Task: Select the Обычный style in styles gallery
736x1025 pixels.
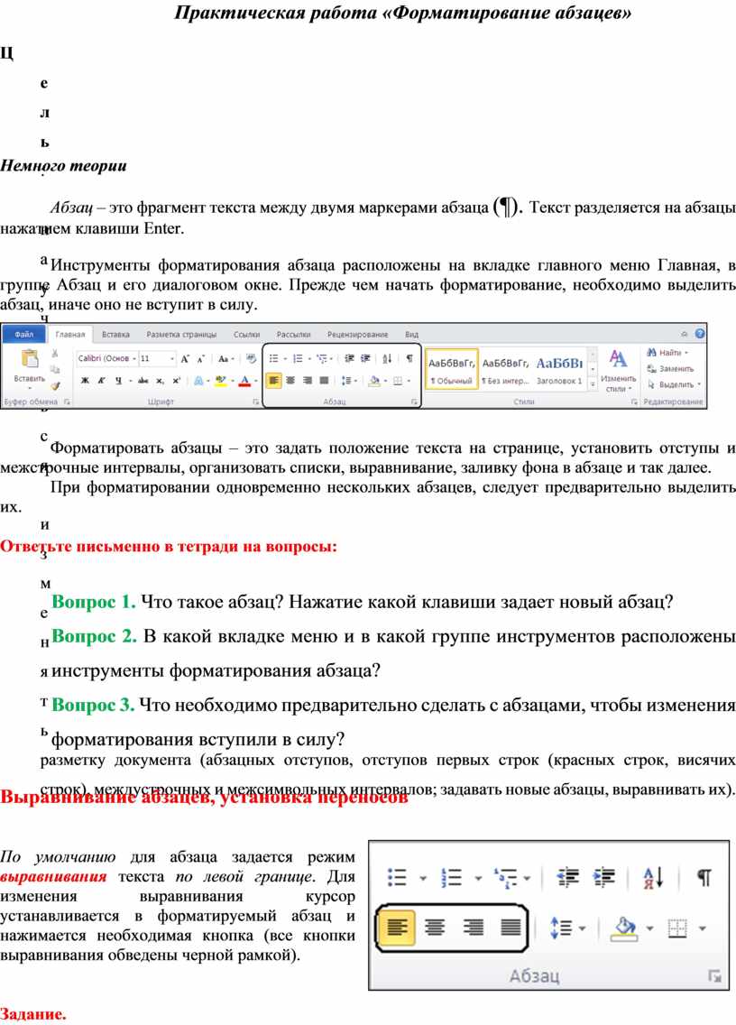Action: coord(451,369)
